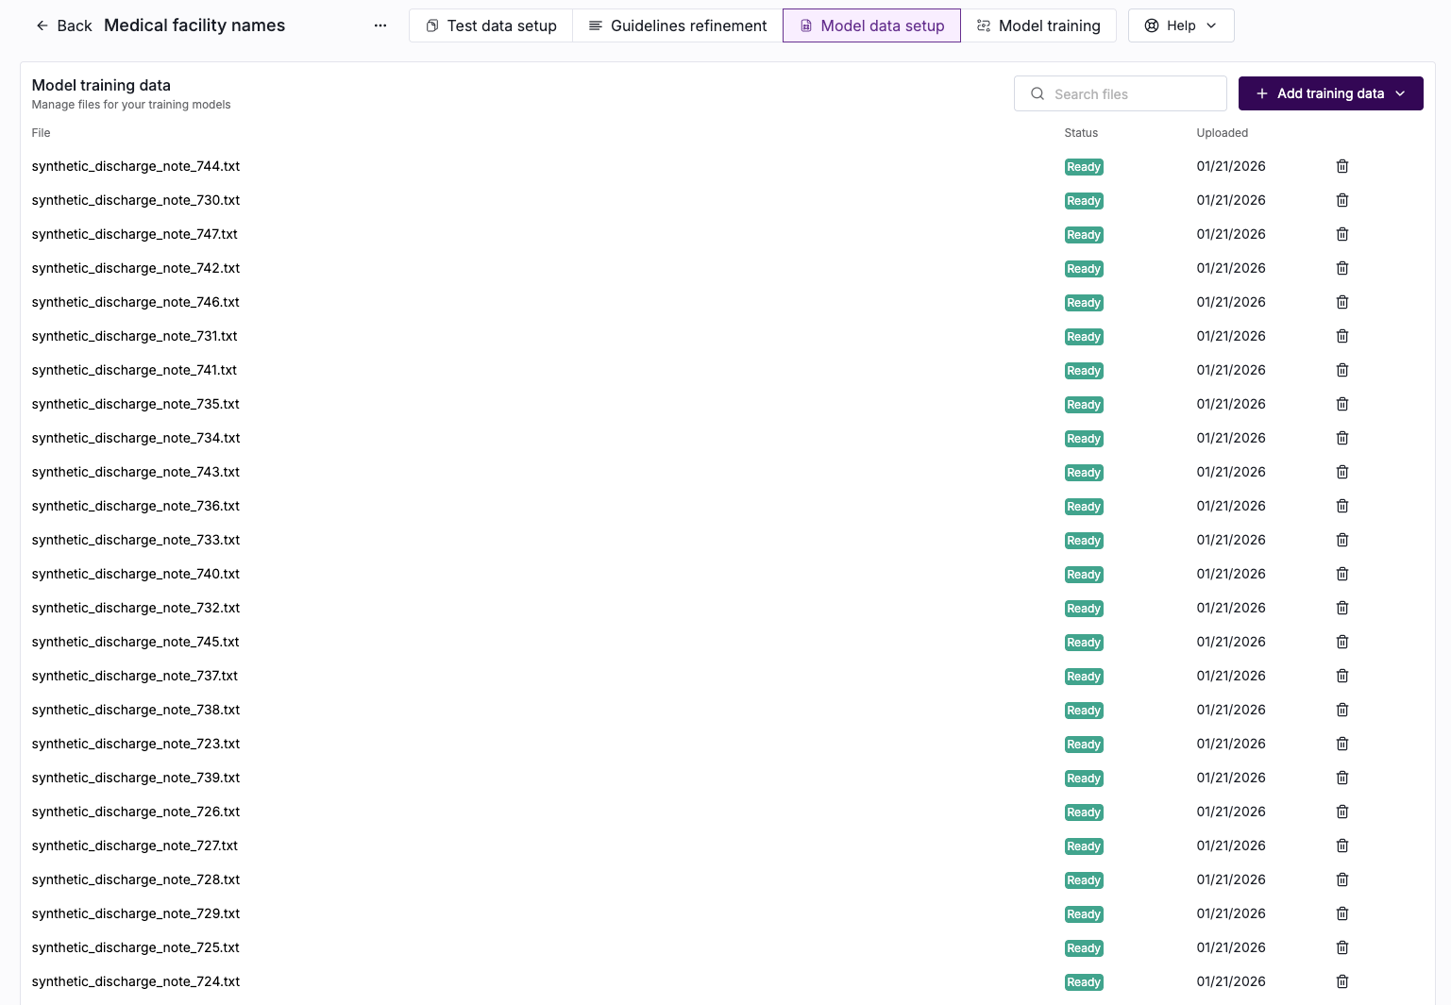Viewport: 1451px width, 1005px height.
Task: Select the Model data setup tab
Action: pos(871,25)
